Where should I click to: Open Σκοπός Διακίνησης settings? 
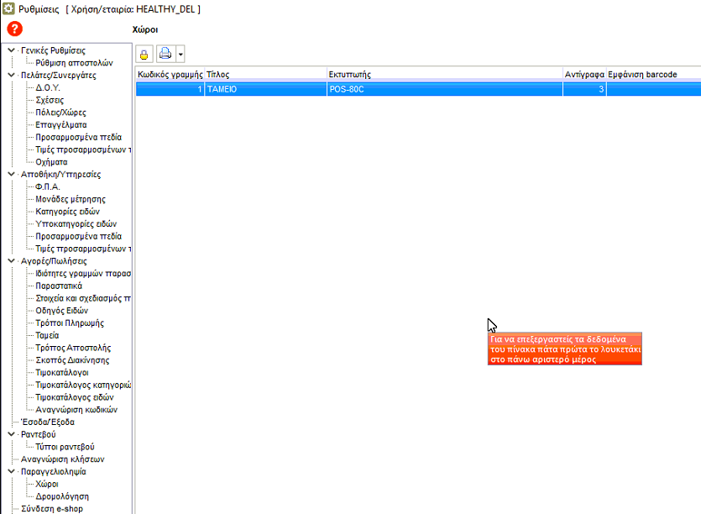(72, 360)
